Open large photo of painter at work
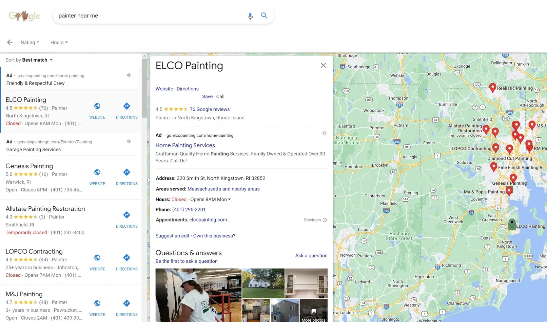Viewport: 547px width, 322px height. pos(198,295)
